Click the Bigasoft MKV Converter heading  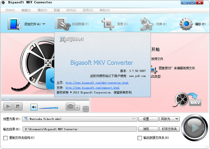[102, 63]
